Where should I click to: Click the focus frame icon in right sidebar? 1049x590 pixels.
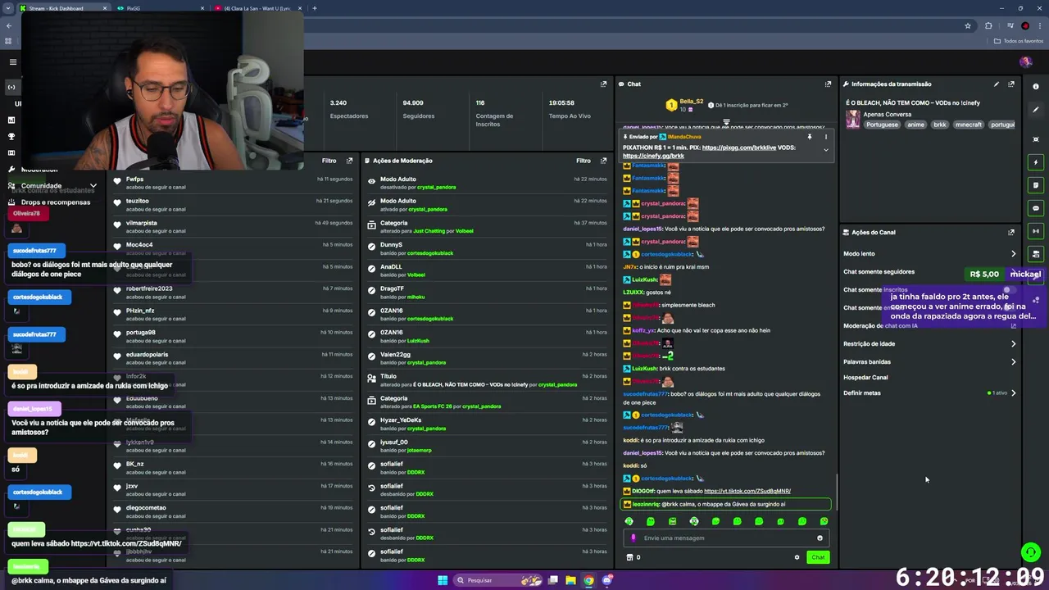(x=1036, y=139)
